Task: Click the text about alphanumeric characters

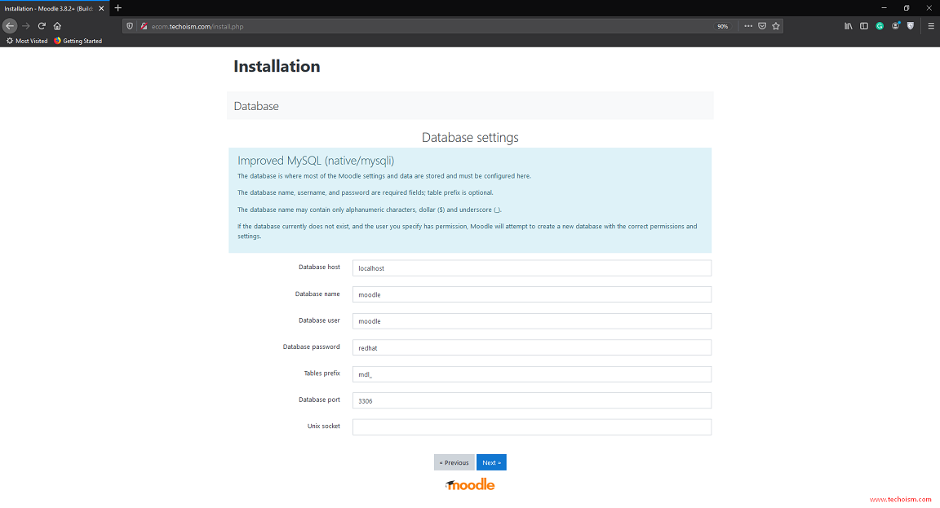Action: (370, 210)
